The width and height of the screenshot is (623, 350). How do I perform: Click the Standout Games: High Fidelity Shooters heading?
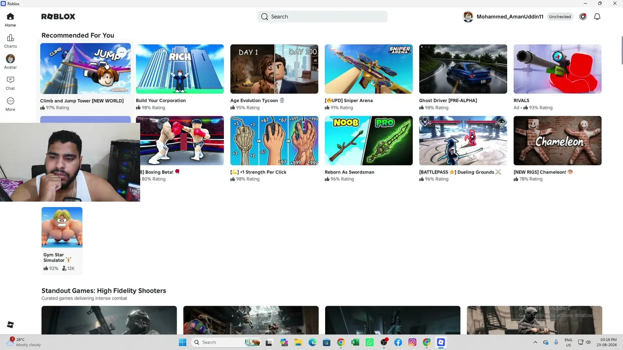pos(104,291)
